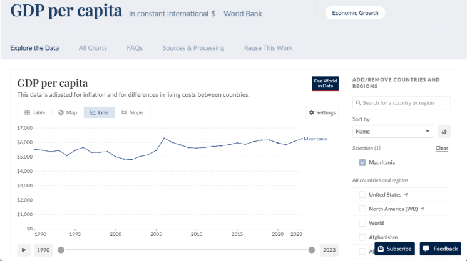Open the Feedback button
The width and height of the screenshot is (467, 261).
[441, 249]
